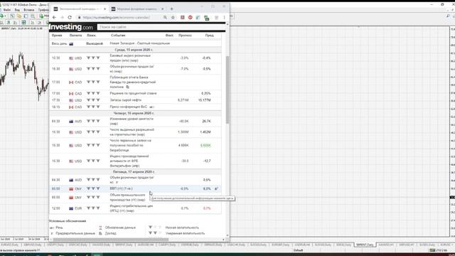
Task: Click the padlock site info icon
Action: pyautogui.click(x=79, y=17)
